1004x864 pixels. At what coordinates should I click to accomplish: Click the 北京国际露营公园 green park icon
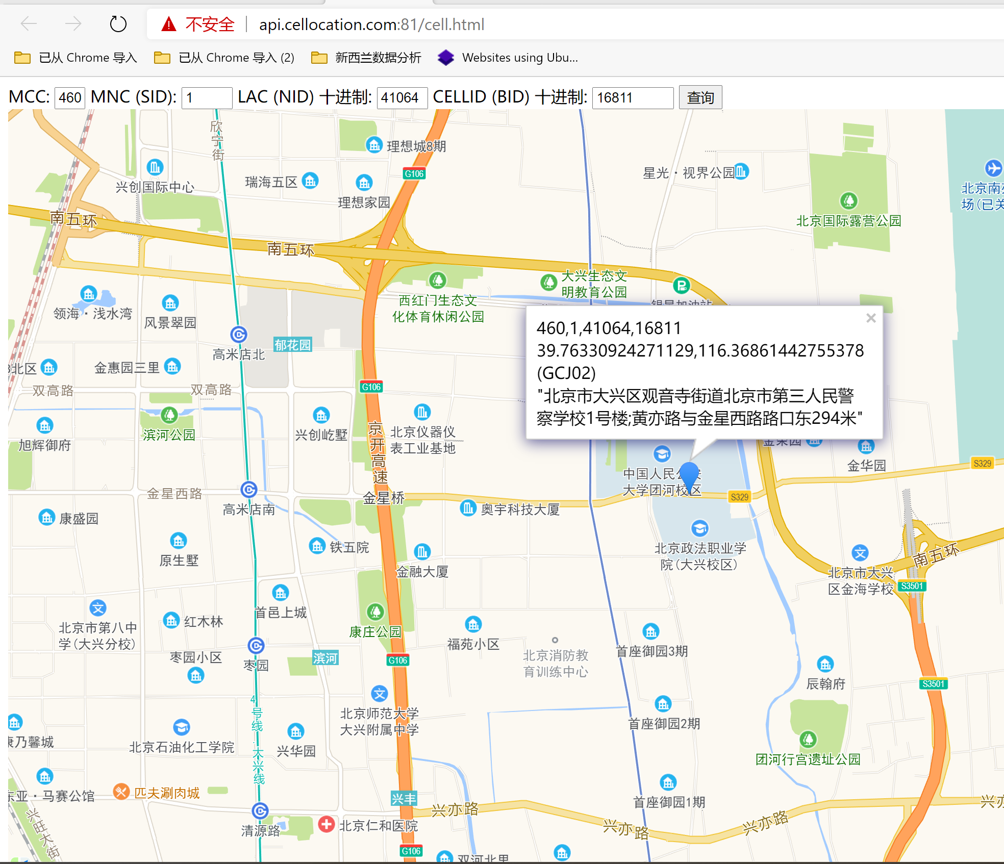(848, 201)
